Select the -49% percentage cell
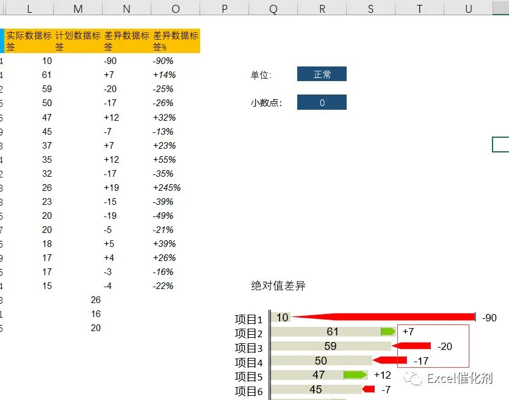 (x=176, y=216)
